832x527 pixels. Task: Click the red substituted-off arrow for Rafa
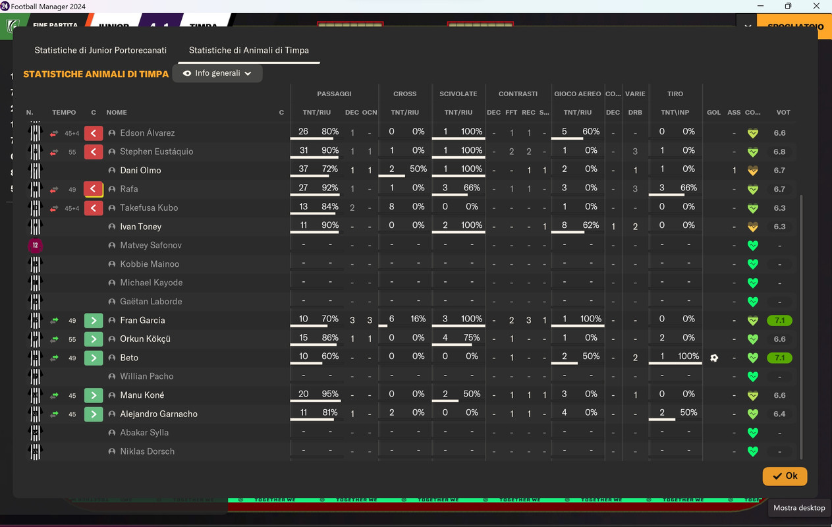(x=54, y=190)
